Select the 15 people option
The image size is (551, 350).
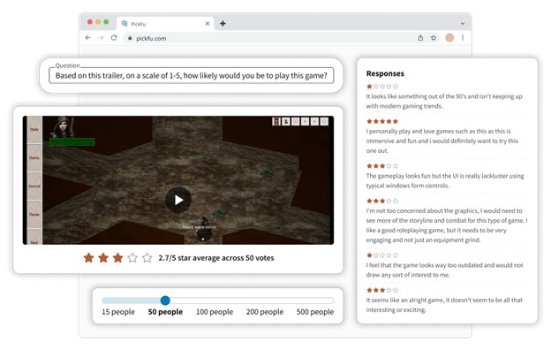coord(118,312)
